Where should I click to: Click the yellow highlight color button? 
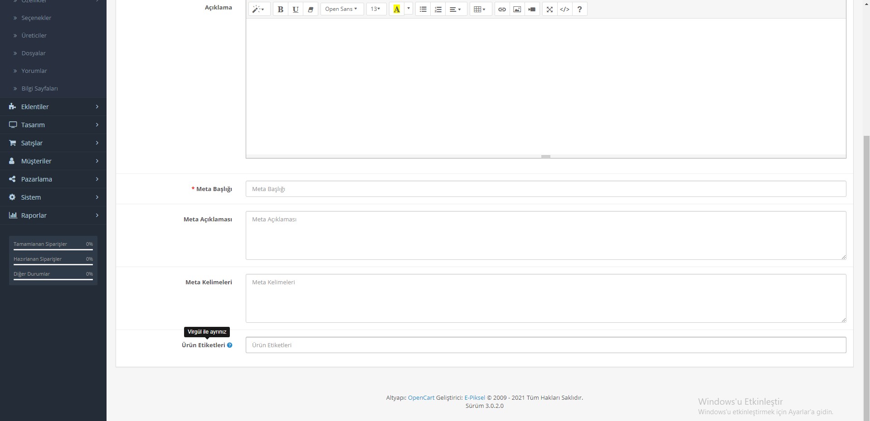[397, 9]
